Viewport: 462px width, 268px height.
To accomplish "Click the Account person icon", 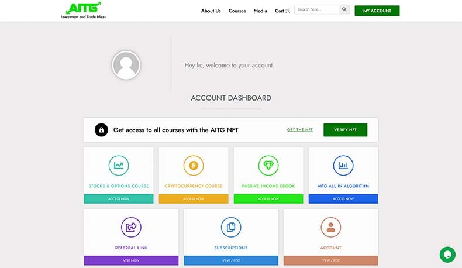I will [331, 227].
